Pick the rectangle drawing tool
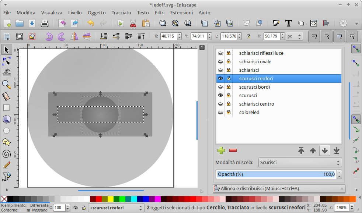The height and width of the screenshot is (213, 362). tap(6, 107)
